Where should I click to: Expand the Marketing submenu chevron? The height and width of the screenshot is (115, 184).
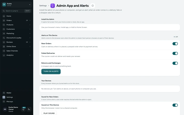[30, 33]
